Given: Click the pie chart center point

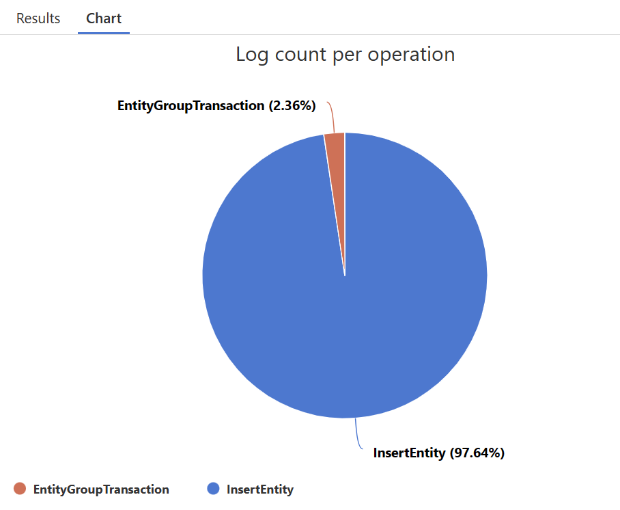Looking at the screenshot, I should pos(345,275).
